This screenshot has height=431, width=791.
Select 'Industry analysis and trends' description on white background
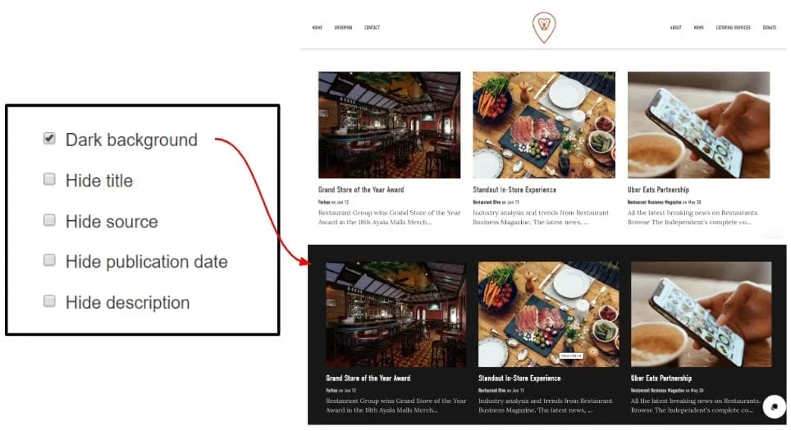(541, 218)
